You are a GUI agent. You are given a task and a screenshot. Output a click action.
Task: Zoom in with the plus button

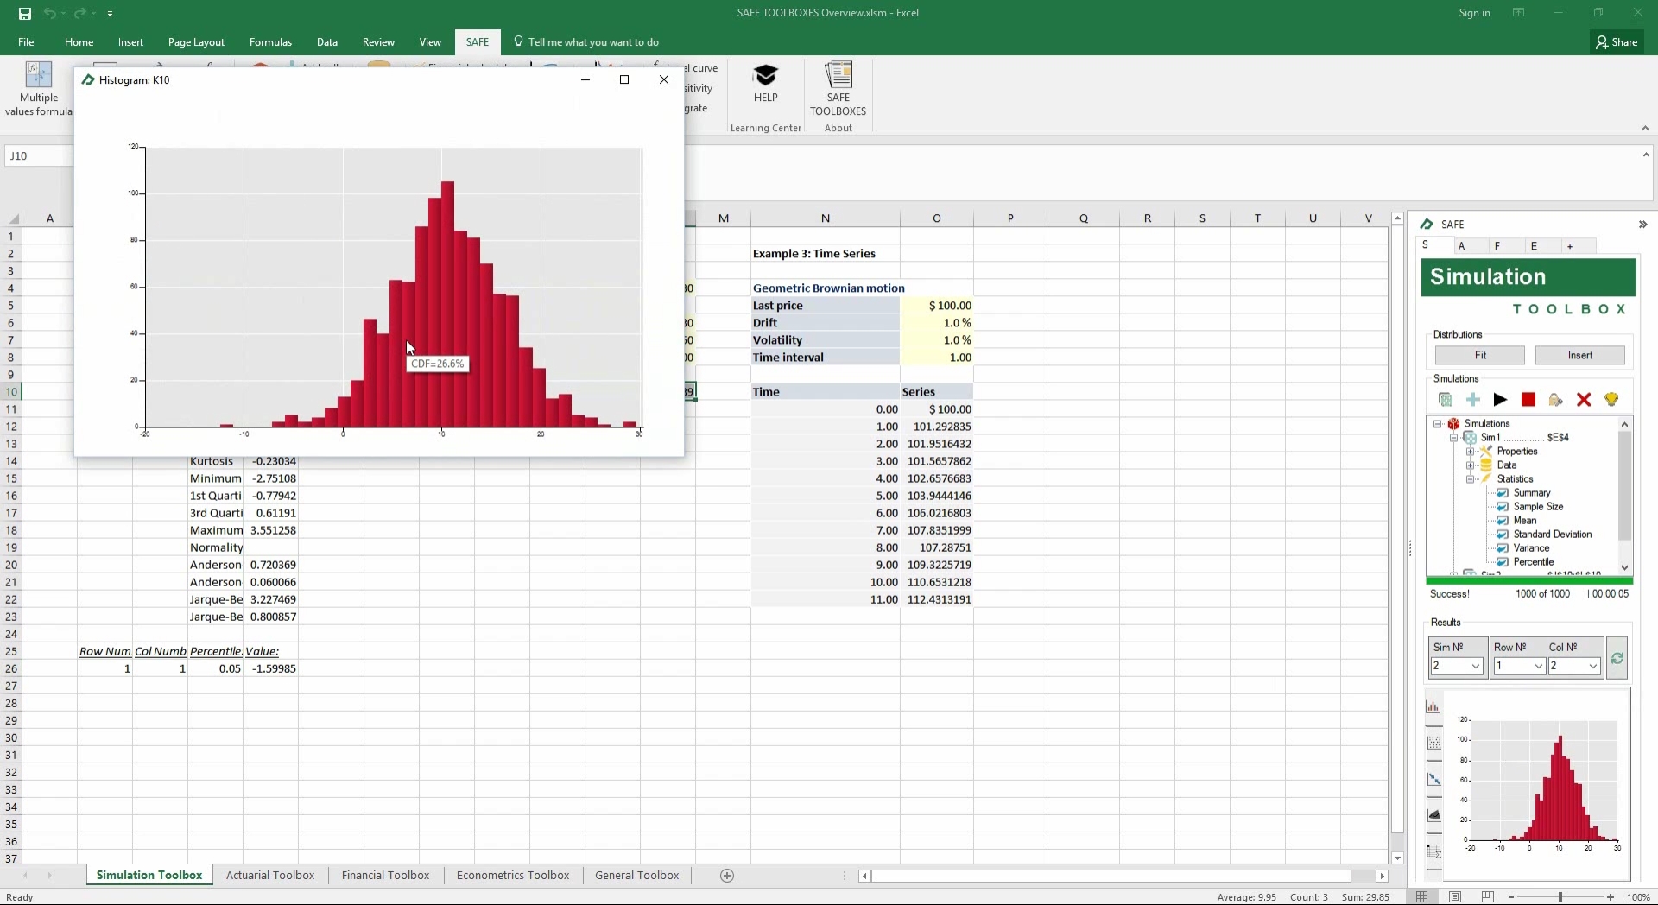tap(1611, 897)
